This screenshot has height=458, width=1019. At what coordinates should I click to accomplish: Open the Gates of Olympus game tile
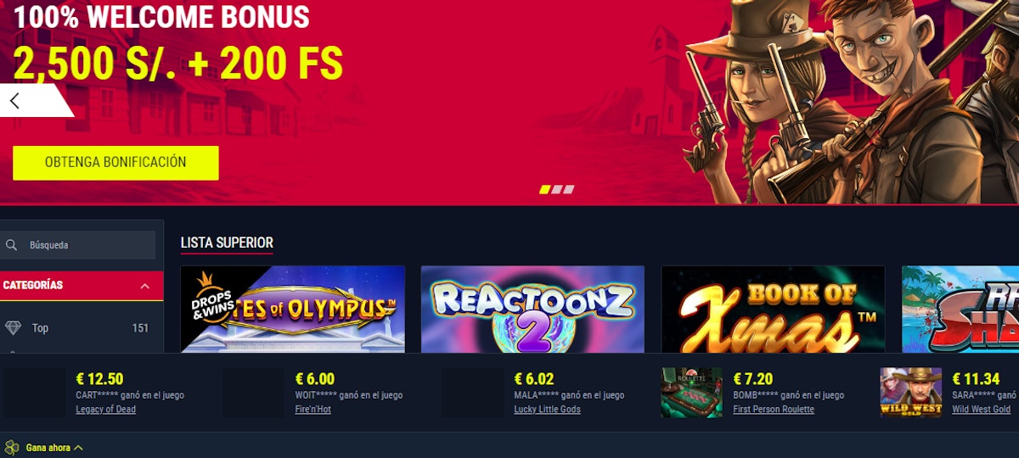pyautogui.click(x=292, y=309)
